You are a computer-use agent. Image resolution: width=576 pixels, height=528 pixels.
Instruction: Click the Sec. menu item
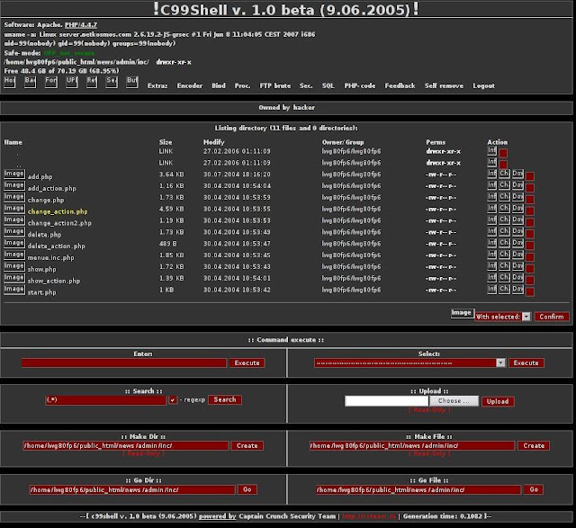tap(306, 85)
